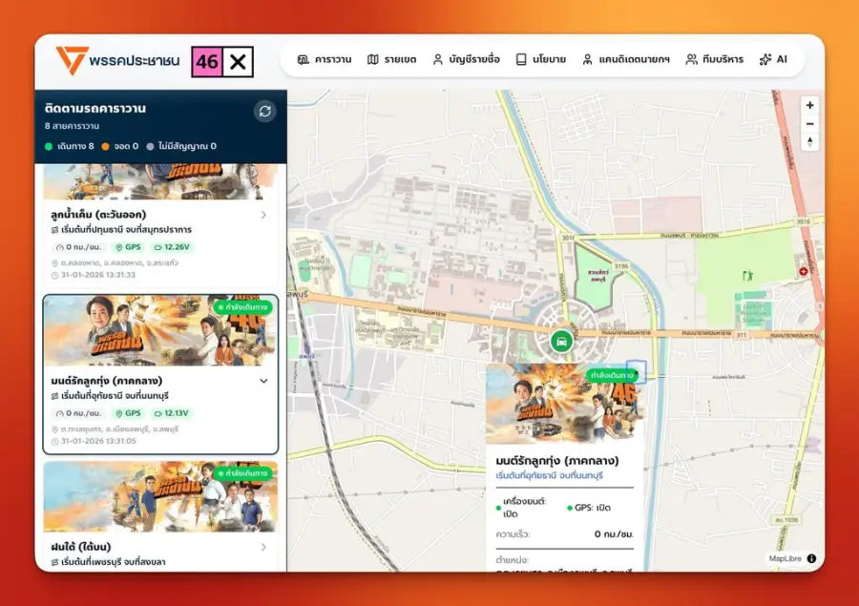Click the ฝนใต้ (ใต้บน) title
This screenshot has height=606, width=859.
(x=81, y=547)
